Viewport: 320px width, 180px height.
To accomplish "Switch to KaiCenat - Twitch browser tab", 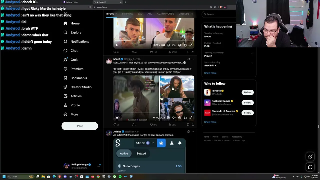I will 77,2.
